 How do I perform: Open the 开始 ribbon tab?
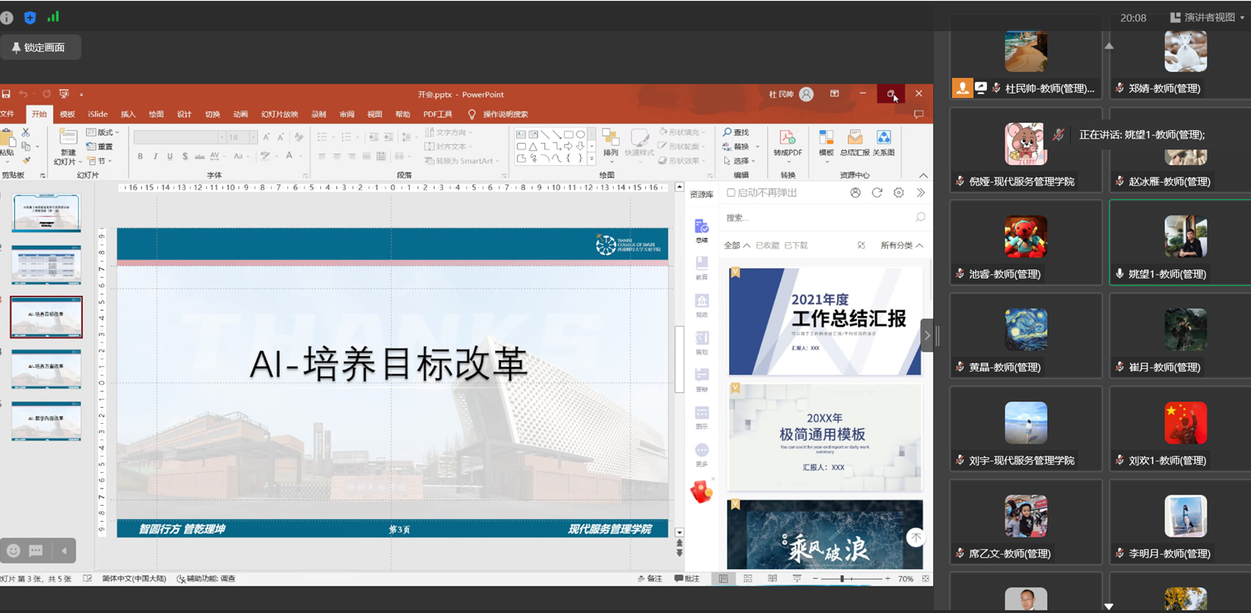(39, 114)
